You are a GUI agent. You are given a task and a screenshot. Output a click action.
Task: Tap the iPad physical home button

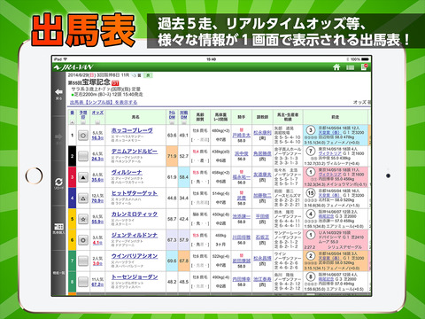34,175
